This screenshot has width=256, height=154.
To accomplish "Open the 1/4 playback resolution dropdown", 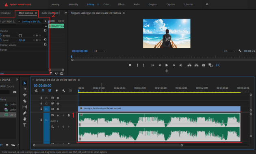I will (230, 51).
